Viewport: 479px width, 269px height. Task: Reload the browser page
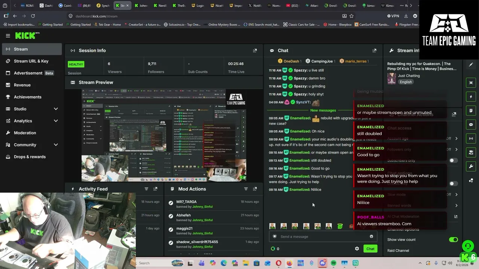point(33,16)
